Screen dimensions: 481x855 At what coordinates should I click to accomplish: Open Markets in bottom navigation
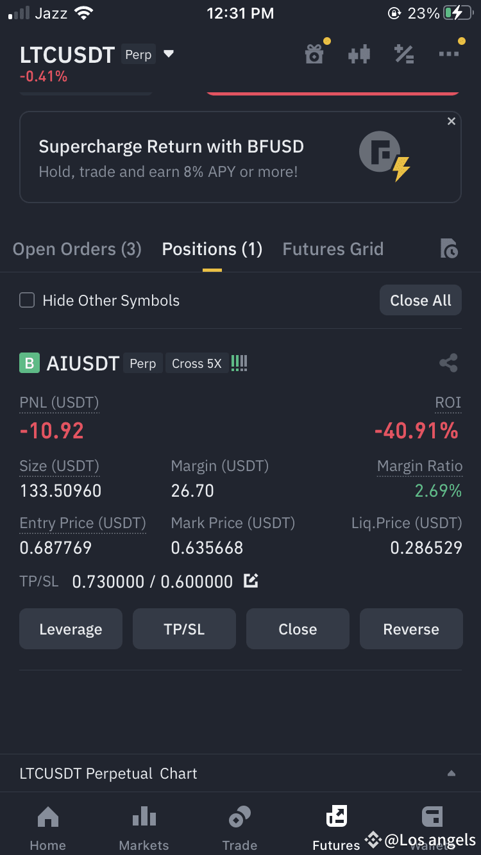click(x=144, y=828)
